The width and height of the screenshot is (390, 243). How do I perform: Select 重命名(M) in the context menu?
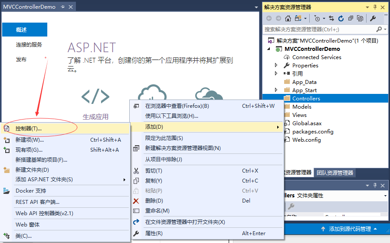157,210
